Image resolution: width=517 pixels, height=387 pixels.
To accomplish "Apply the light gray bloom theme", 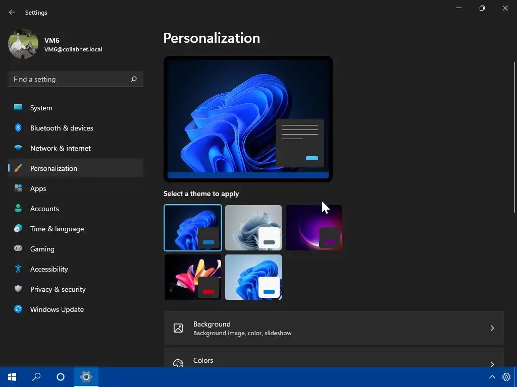I will coord(253,228).
